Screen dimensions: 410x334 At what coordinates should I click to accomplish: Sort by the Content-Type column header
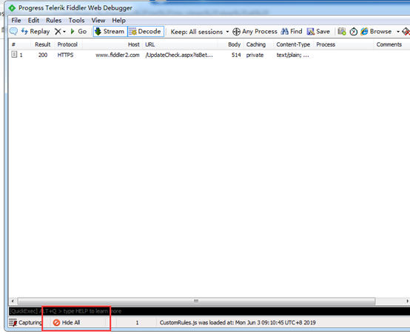tap(293, 44)
